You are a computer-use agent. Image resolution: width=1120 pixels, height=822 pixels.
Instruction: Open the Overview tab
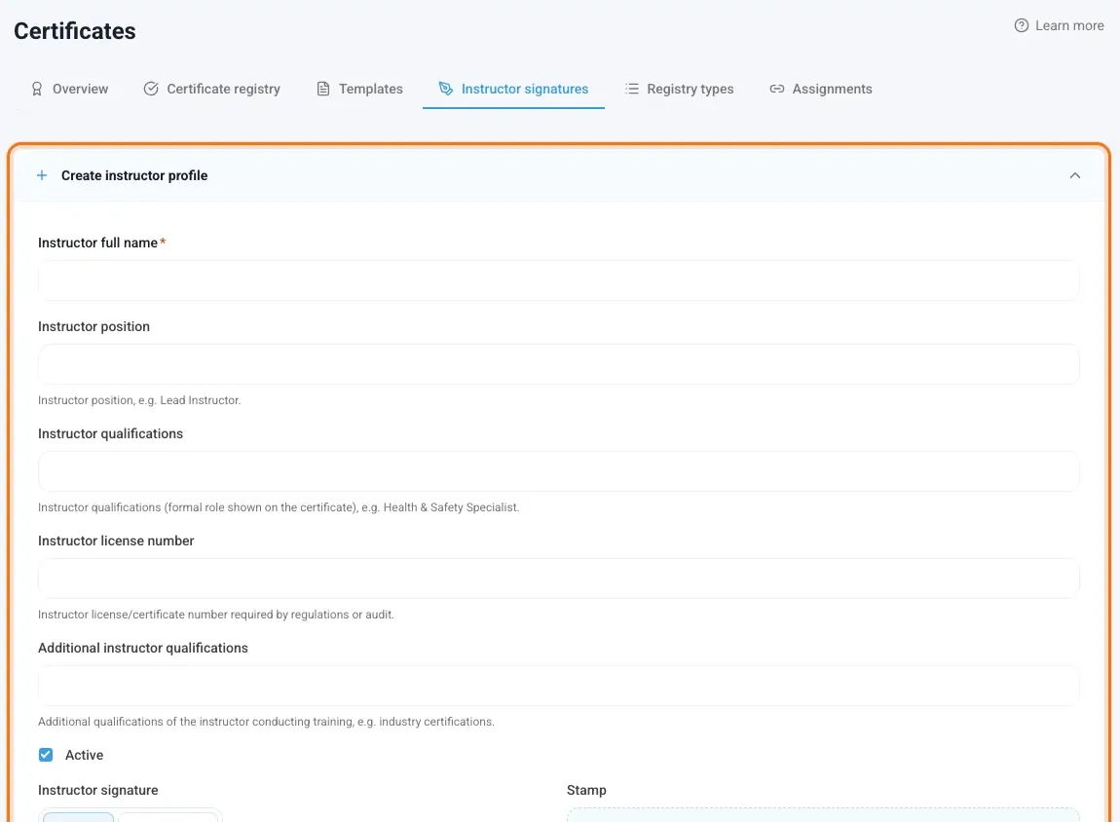[x=68, y=89]
